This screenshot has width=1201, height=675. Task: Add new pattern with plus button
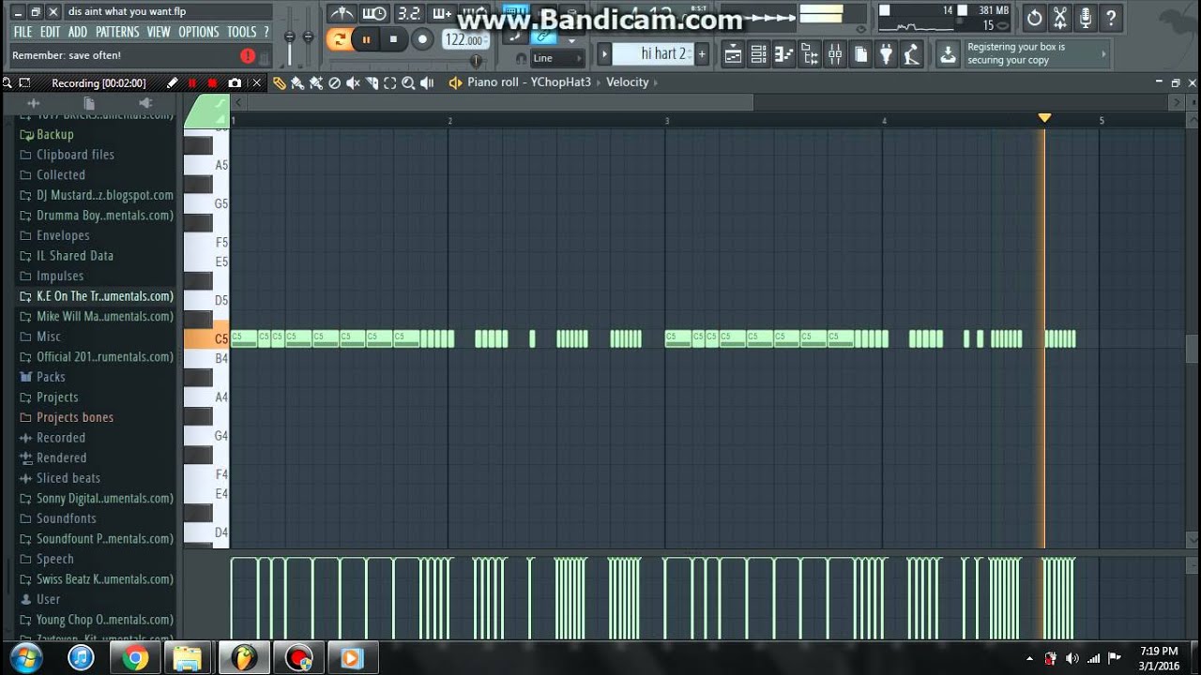point(701,53)
